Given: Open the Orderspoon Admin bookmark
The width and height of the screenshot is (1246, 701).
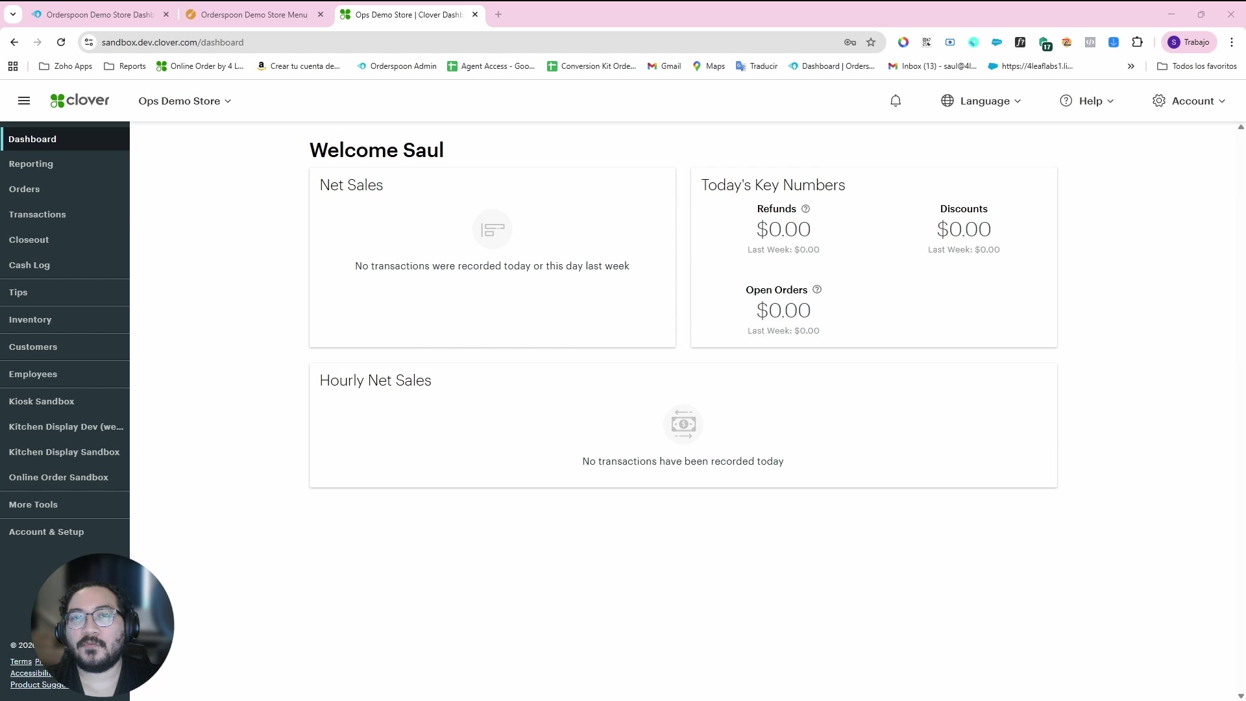Looking at the screenshot, I should pos(397,66).
